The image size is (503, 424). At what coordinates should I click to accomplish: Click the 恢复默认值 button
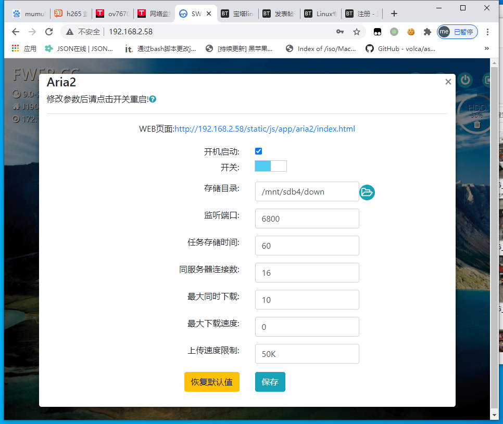(211, 382)
